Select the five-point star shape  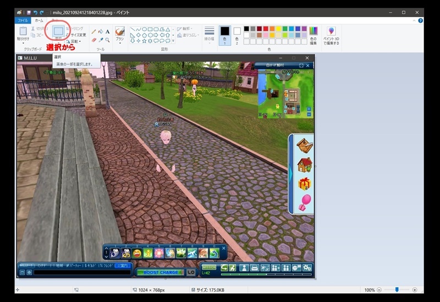(144, 41)
